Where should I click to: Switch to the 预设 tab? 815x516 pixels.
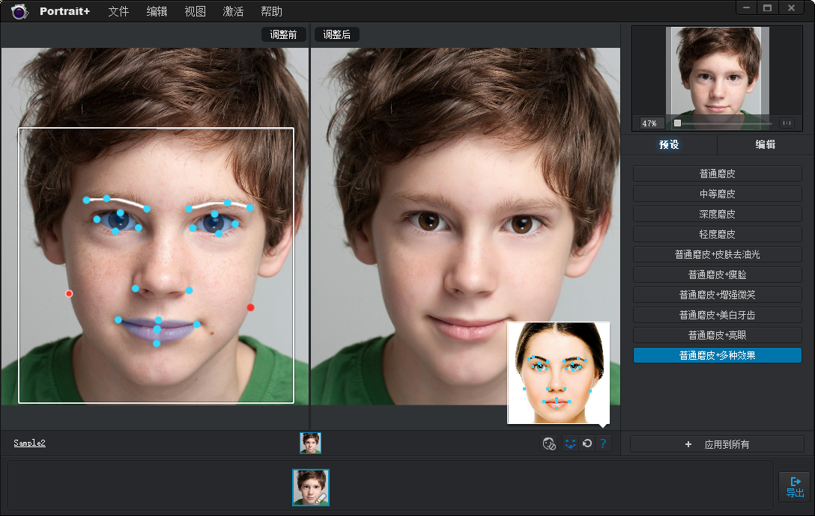(x=669, y=145)
